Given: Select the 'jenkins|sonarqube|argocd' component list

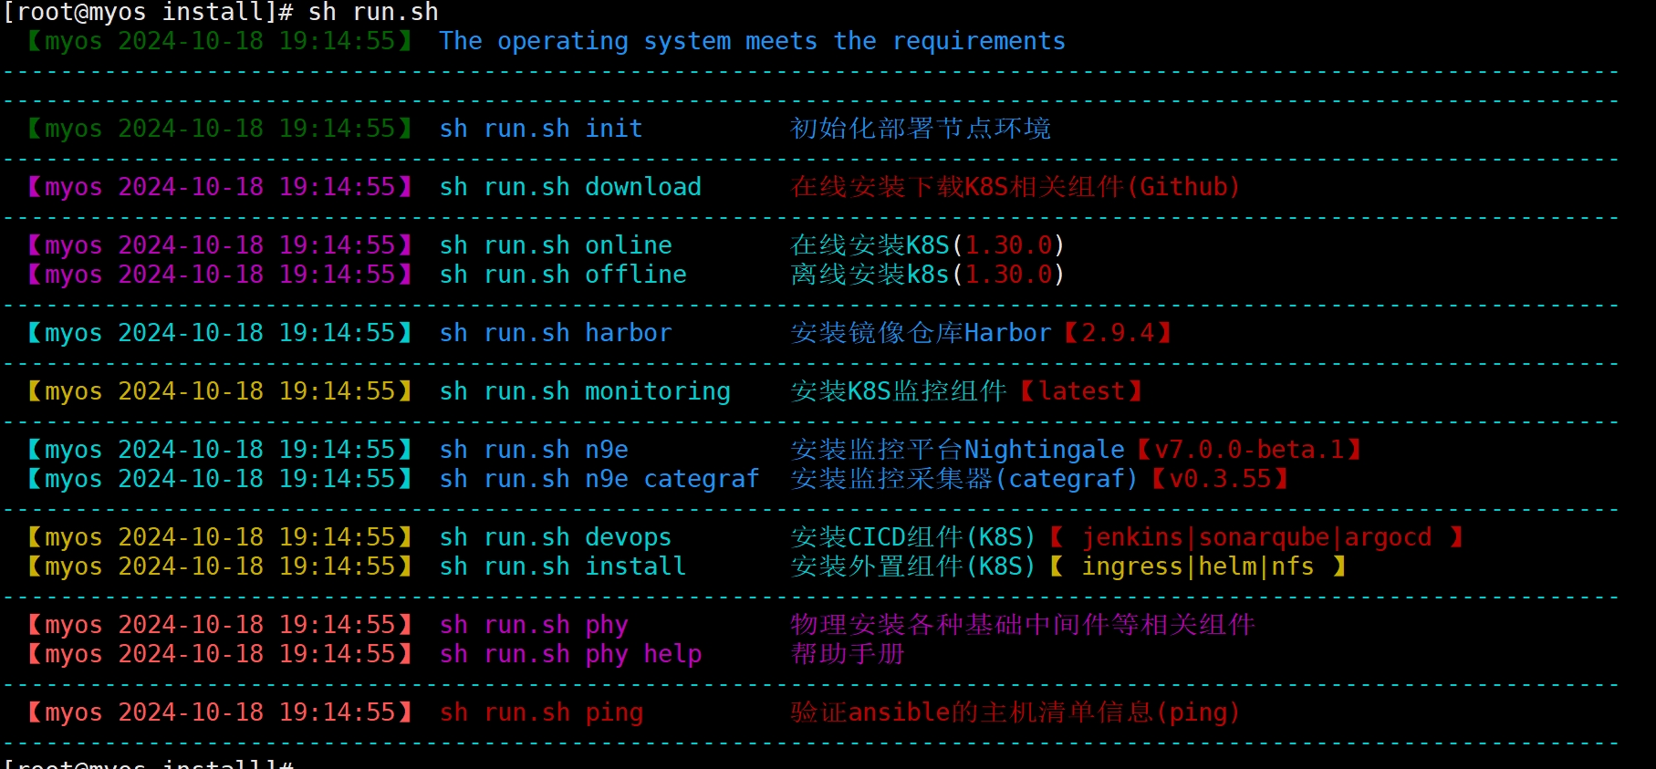Looking at the screenshot, I should [x=1257, y=537].
